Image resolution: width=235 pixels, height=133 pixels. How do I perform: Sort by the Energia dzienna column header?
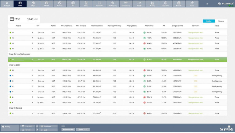point(177,26)
